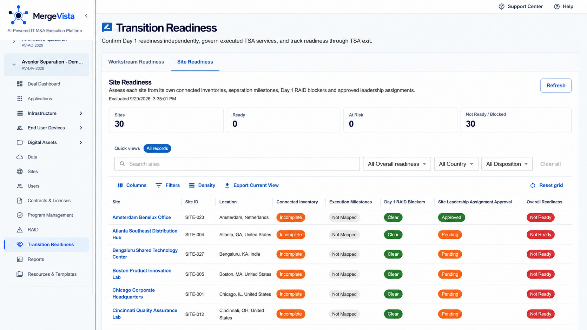This screenshot has height=330, width=587.
Task: Click the SITE-027 cell
Action: pyautogui.click(x=194, y=254)
